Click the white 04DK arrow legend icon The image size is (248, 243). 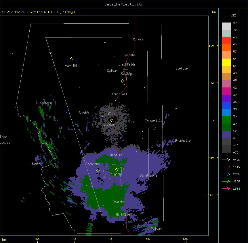tap(226, 160)
